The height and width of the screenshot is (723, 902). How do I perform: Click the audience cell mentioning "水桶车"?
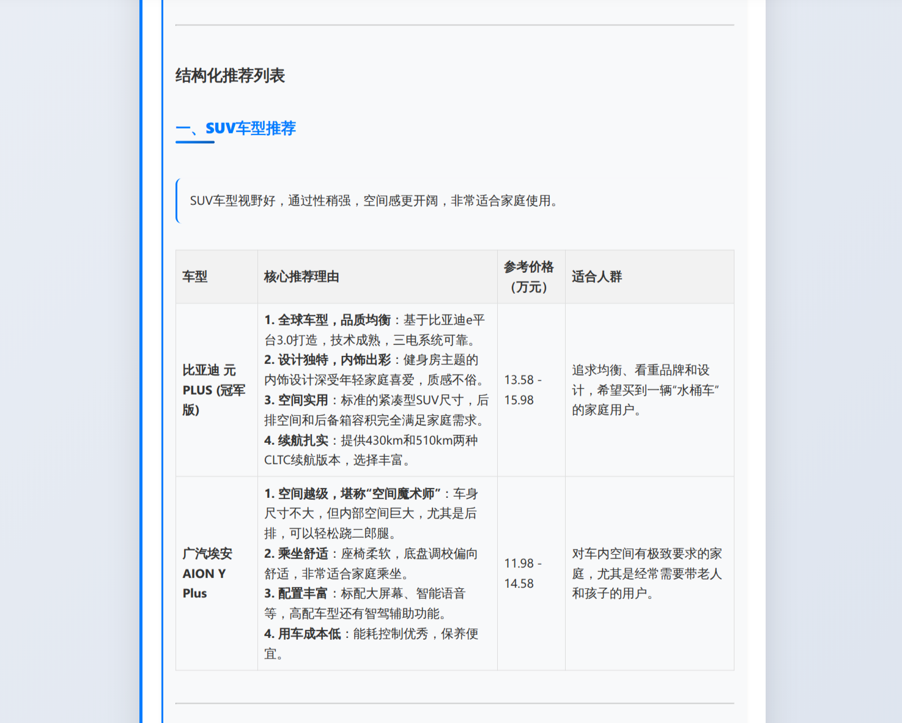pos(649,390)
